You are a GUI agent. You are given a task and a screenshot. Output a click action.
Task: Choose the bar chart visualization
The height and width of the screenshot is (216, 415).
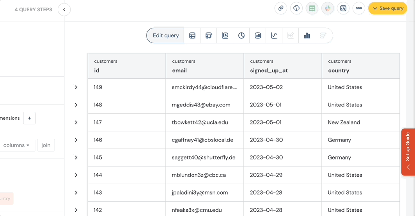coord(307,35)
